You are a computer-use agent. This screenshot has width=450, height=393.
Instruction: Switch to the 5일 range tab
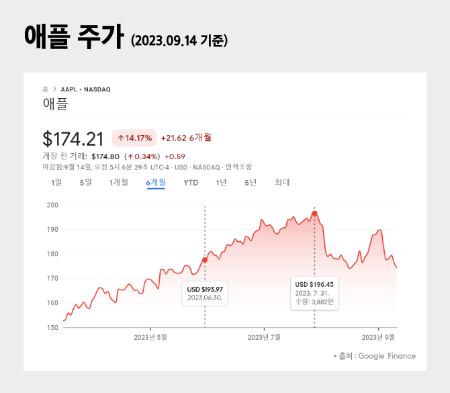point(85,182)
